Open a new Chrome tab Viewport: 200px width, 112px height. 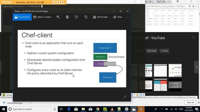coord(169,2)
